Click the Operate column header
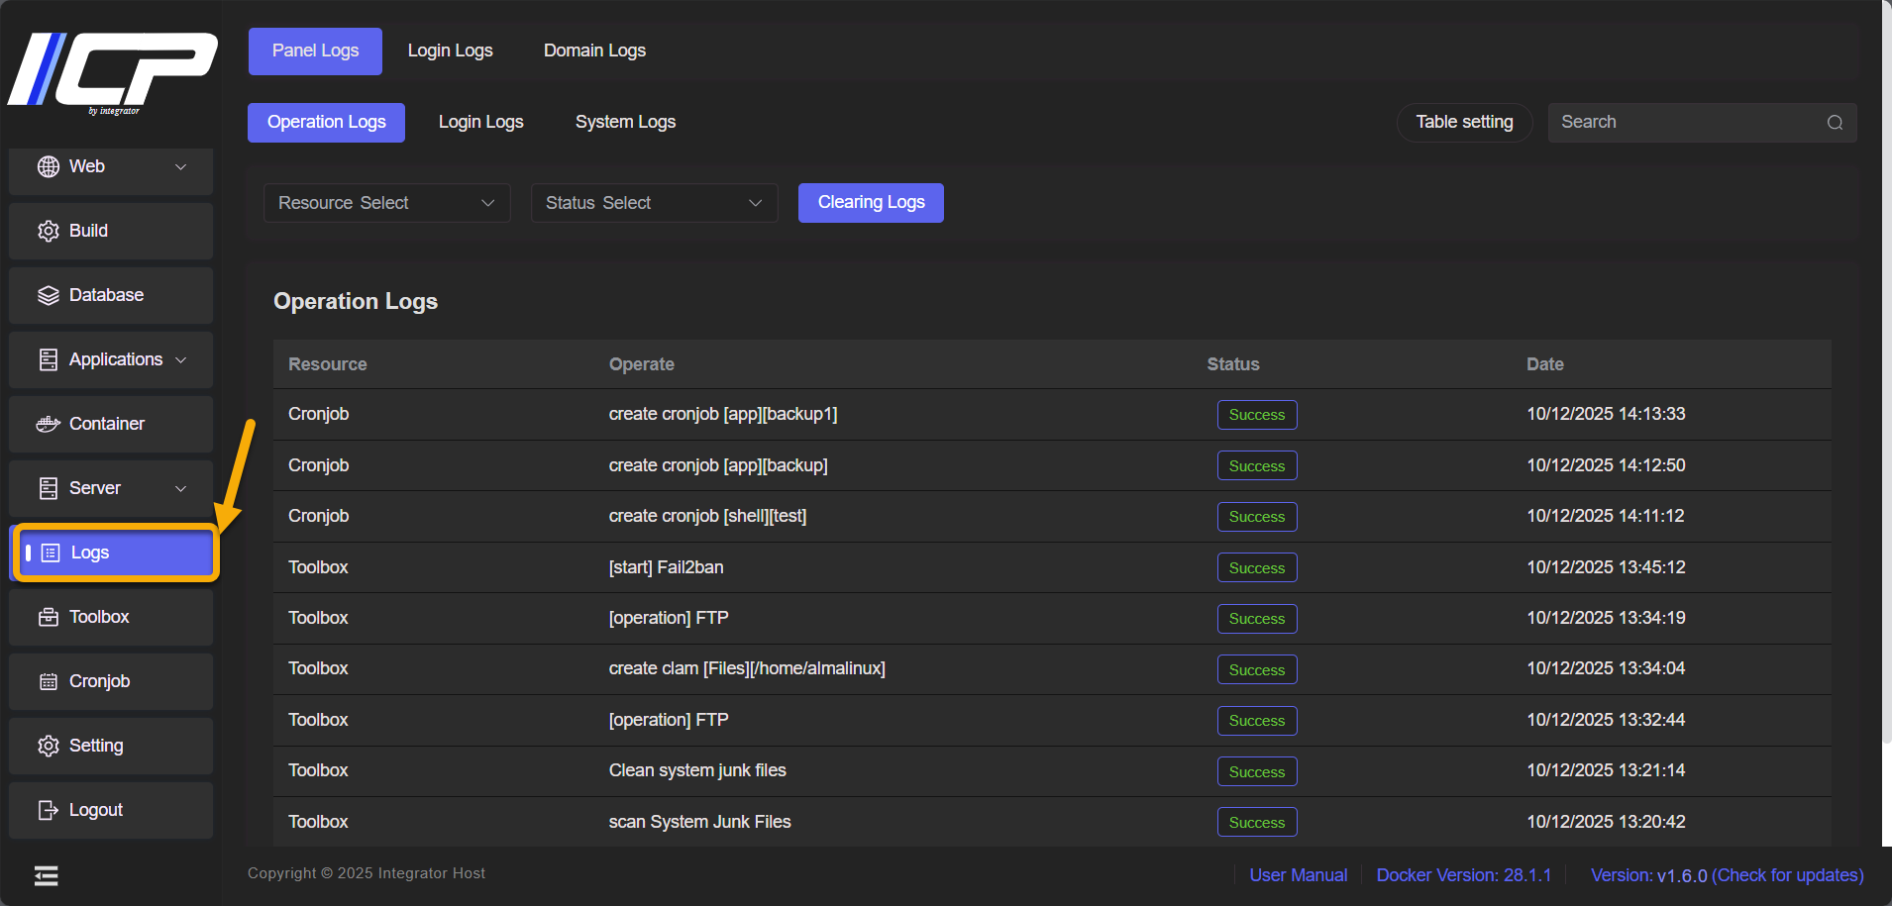The height and width of the screenshot is (906, 1892). pos(642,364)
